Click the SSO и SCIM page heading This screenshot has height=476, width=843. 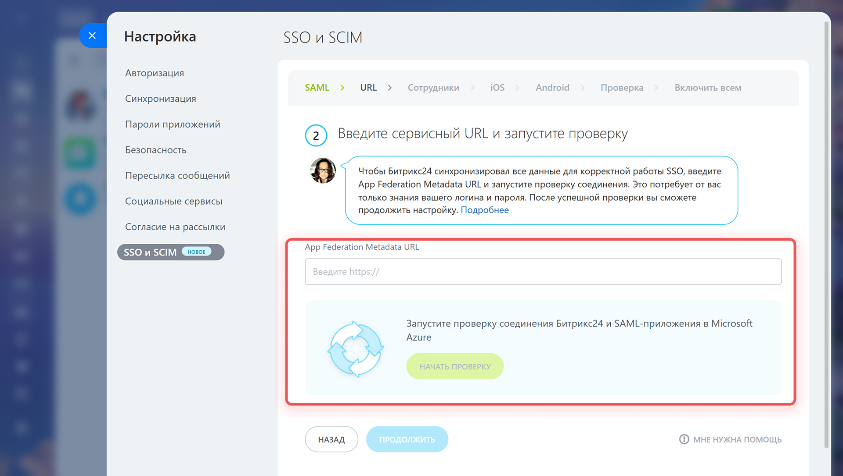(x=323, y=37)
